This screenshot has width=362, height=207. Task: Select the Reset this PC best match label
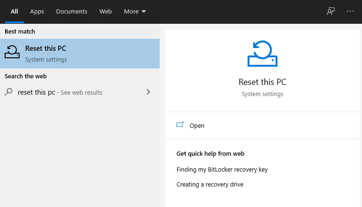45,48
